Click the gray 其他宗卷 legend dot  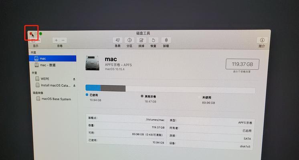(x=142, y=96)
